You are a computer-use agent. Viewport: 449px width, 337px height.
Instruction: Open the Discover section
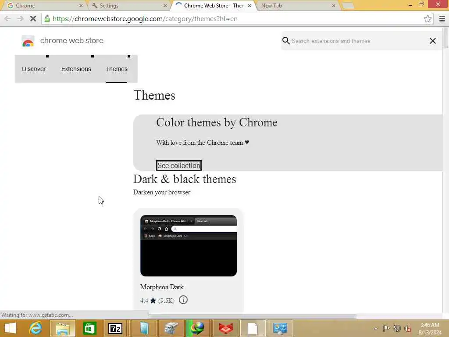[x=34, y=69]
